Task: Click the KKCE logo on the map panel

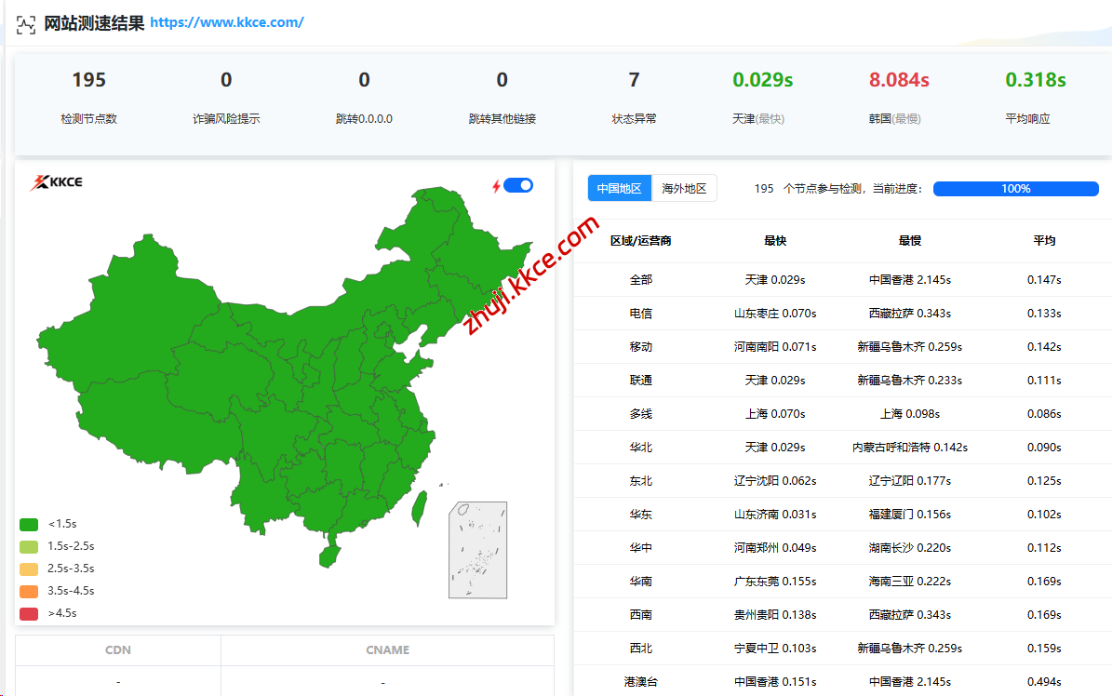Action: click(56, 182)
